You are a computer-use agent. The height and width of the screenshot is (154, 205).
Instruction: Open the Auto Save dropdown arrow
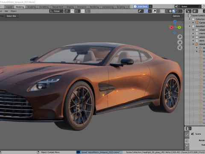[151, 6]
